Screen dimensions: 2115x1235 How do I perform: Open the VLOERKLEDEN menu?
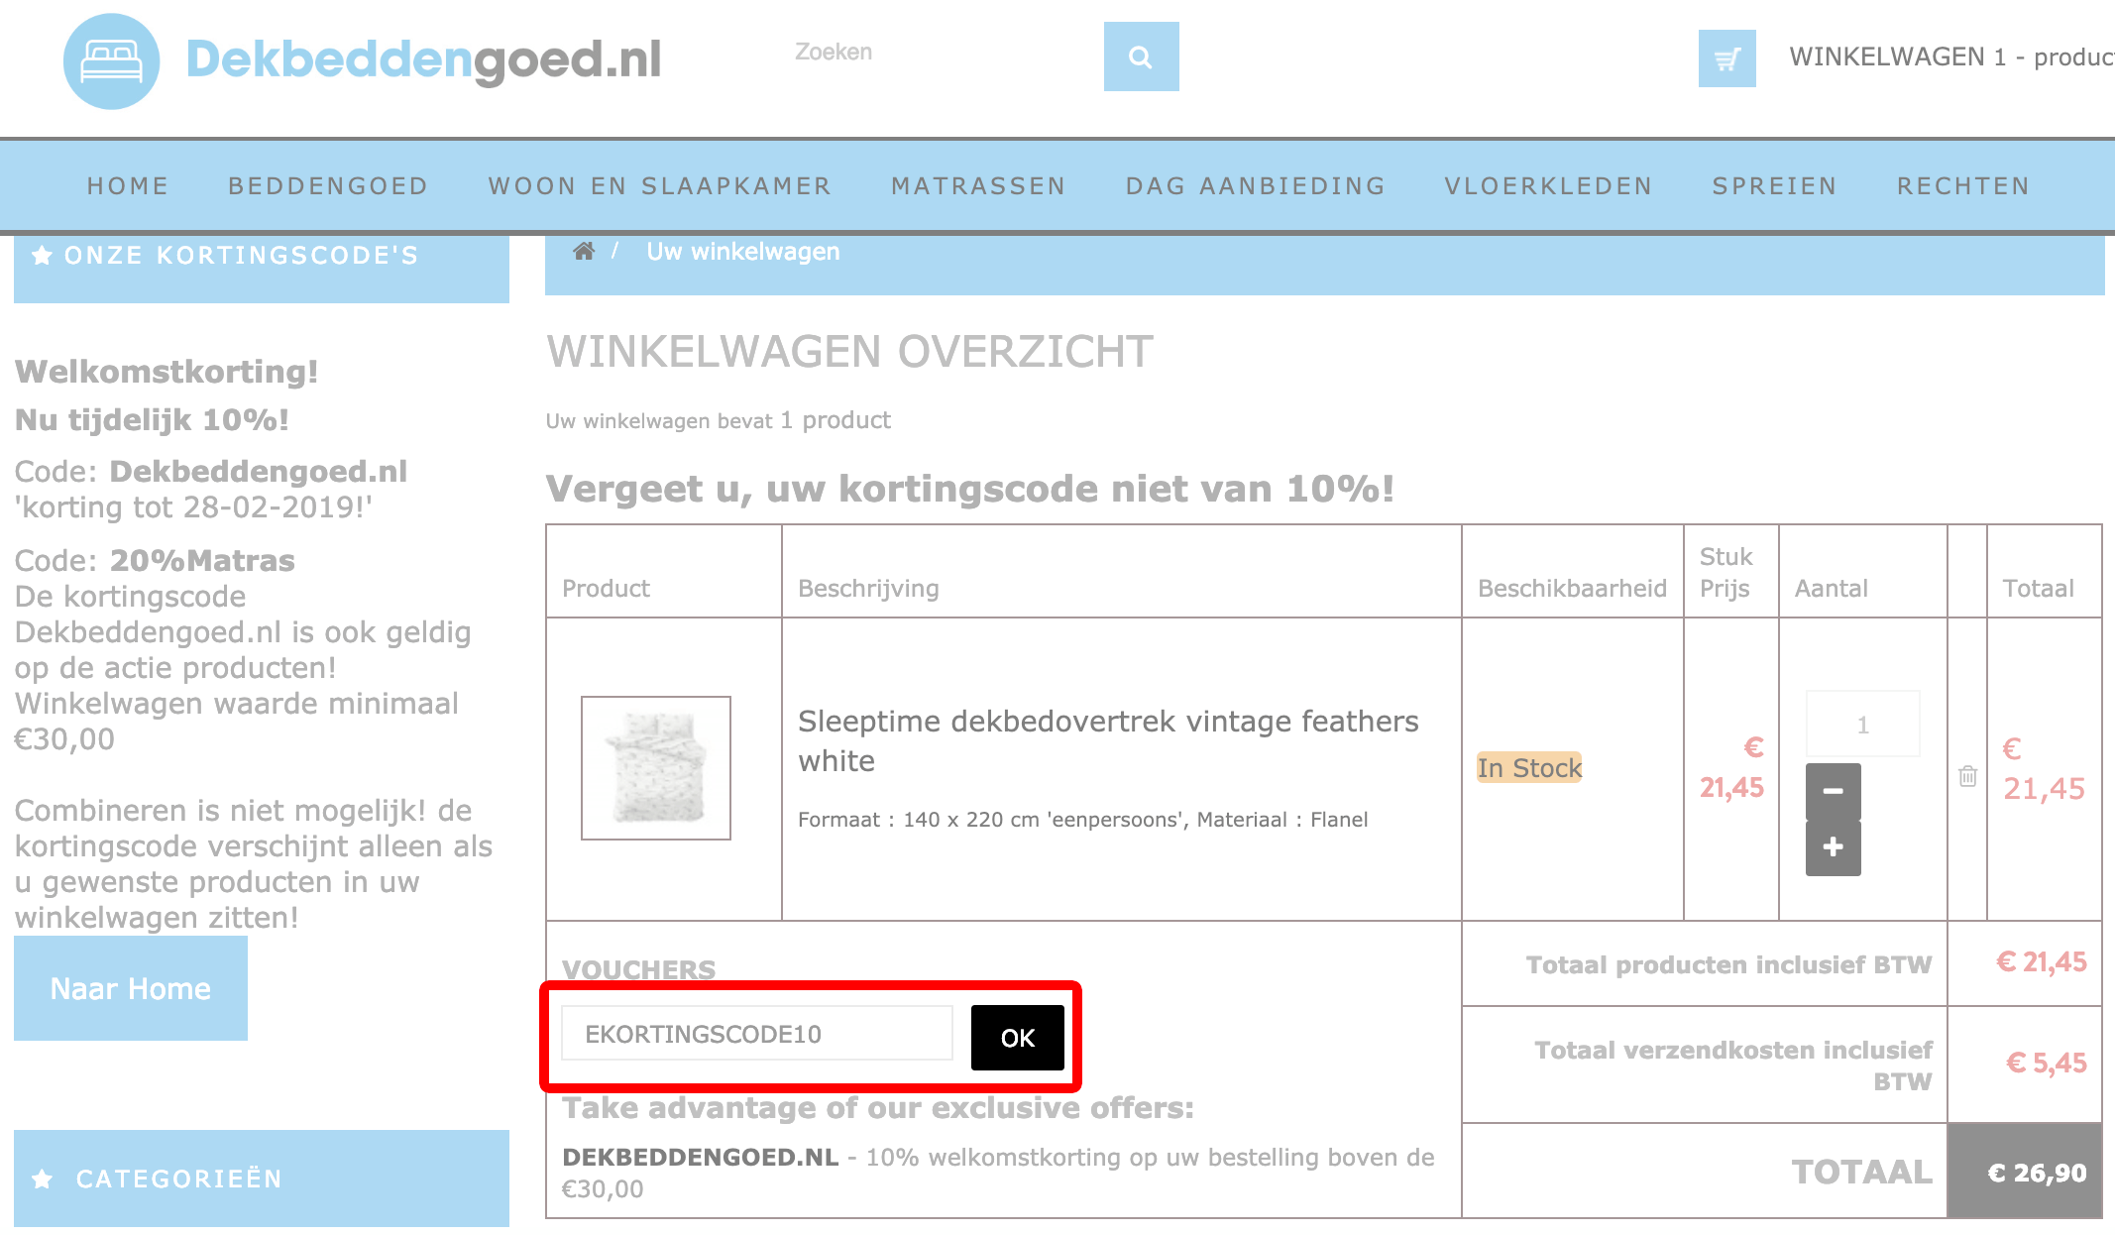point(1548,186)
